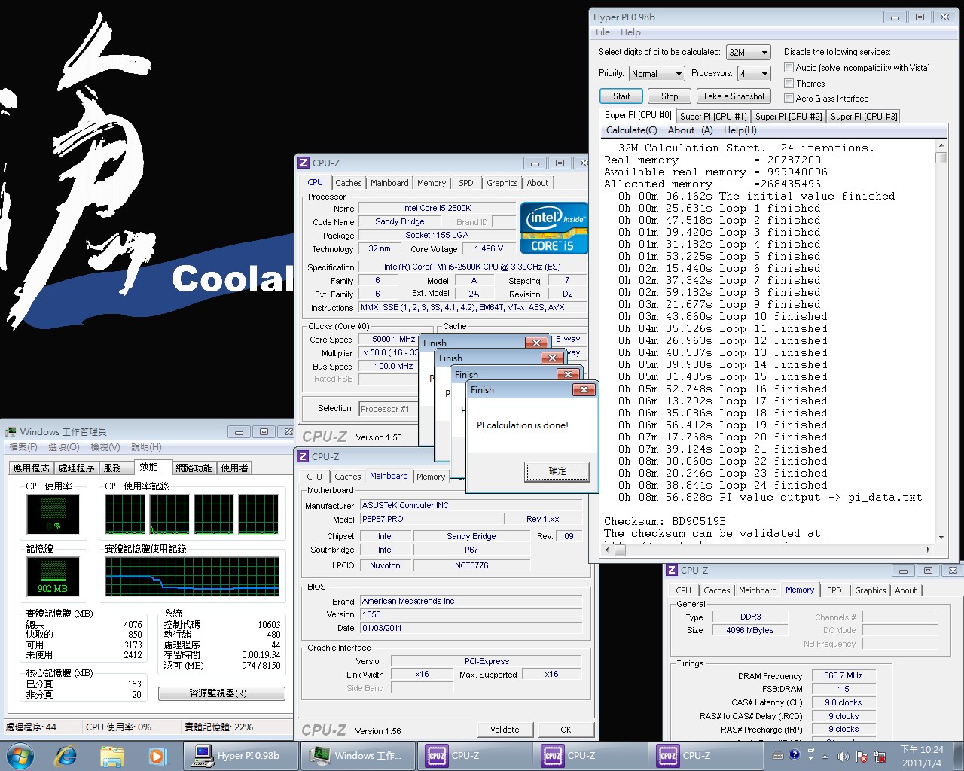Open 檔案(F) menu in Task Manager
This screenshot has height=771, width=964.
(x=23, y=447)
